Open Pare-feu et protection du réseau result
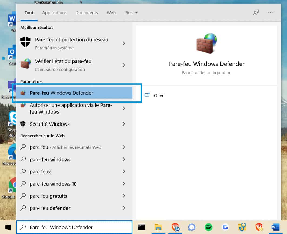287x234 pixels. click(x=74, y=43)
